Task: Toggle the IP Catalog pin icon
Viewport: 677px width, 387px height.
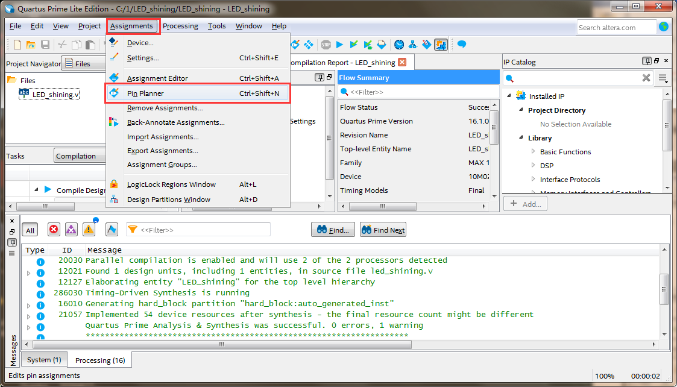Action: (647, 61)
